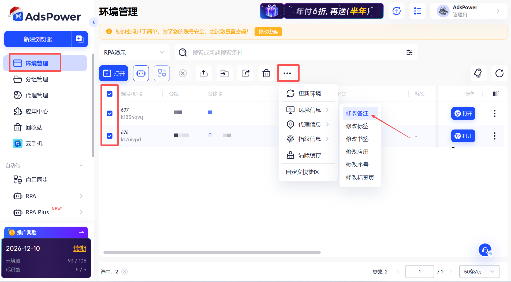Image resolution: width=511 pixels, height=282 pixels.
Task: Open the column settings icon in the table header
Action: click(496, 94)
